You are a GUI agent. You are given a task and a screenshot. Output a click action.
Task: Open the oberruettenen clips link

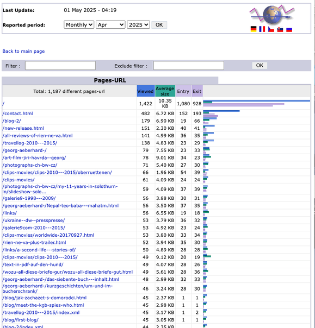[x=57, y=173]
